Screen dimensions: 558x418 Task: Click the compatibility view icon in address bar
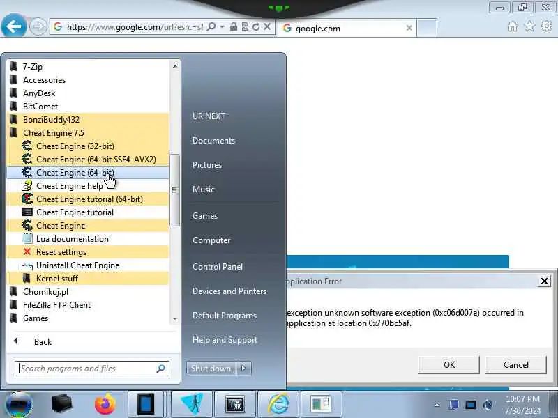[x=246, y=26]
